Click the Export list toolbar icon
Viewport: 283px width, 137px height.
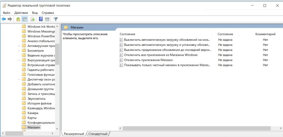32,19
